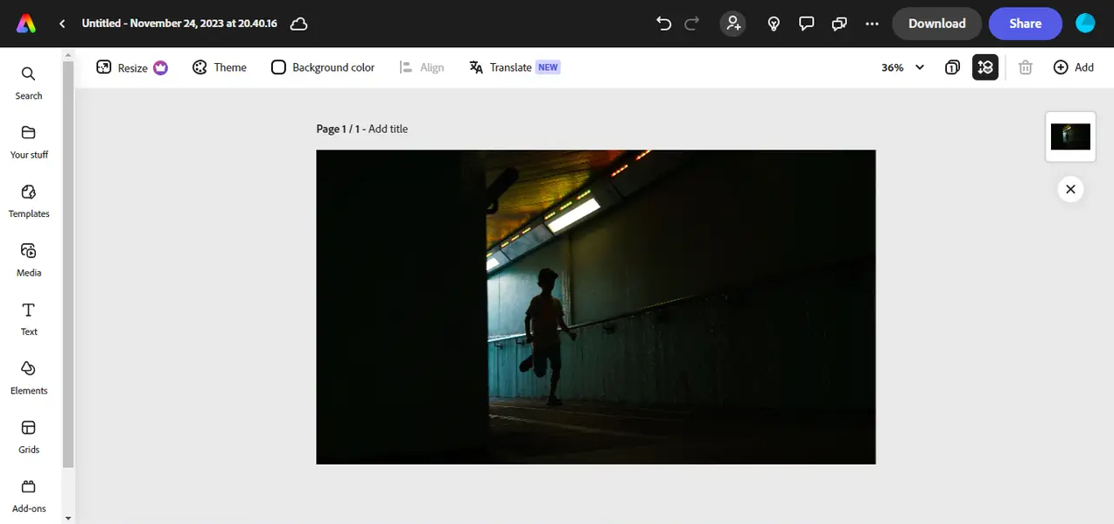Open the user profile avatar
1114x524 pixels.
click(x=1085, y=24)
